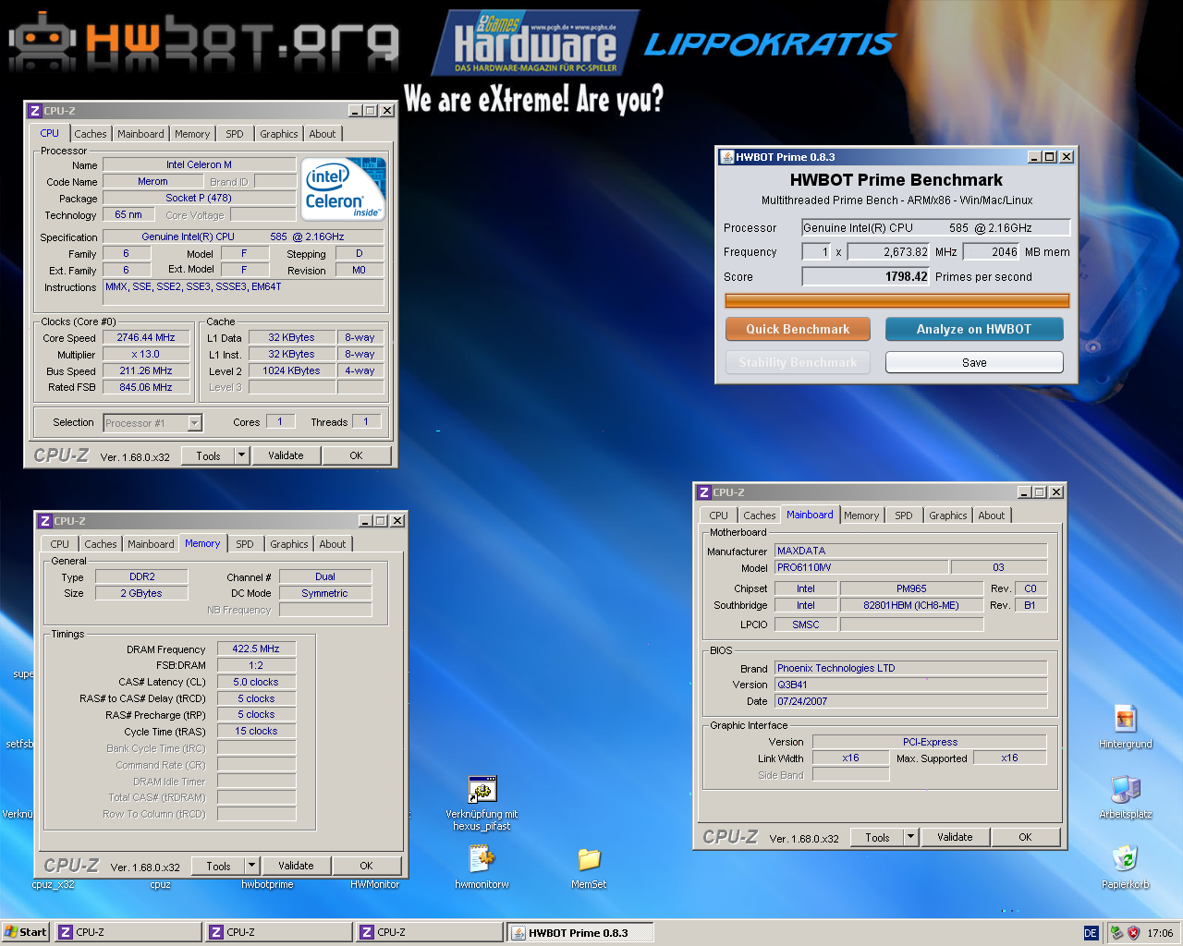Click Validate in top-left CPU-Z window

[x=286, y=455]
